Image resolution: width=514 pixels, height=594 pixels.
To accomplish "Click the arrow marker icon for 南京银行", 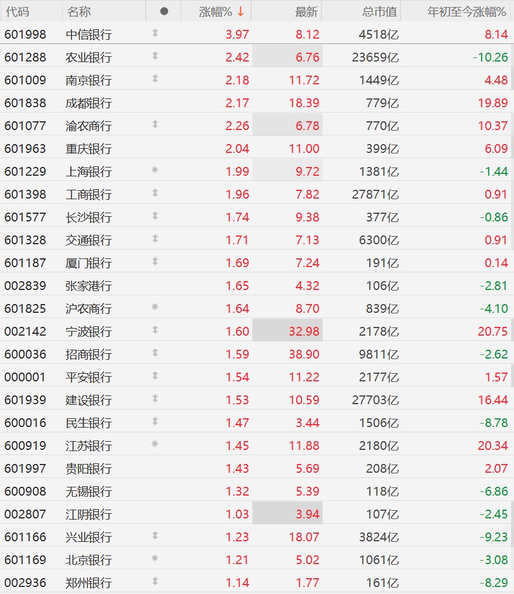I will [x=155, y=78].
